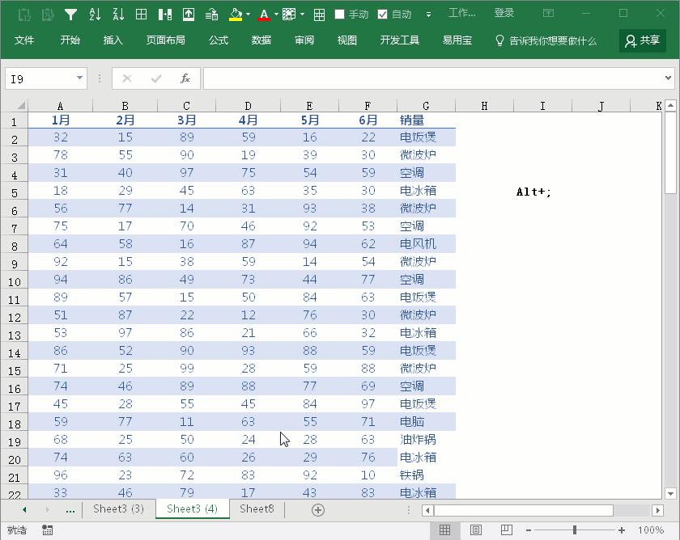This screenshot has width=680, height=540.
Task: Select the Normal view toggle button
Action: [444, 530]
